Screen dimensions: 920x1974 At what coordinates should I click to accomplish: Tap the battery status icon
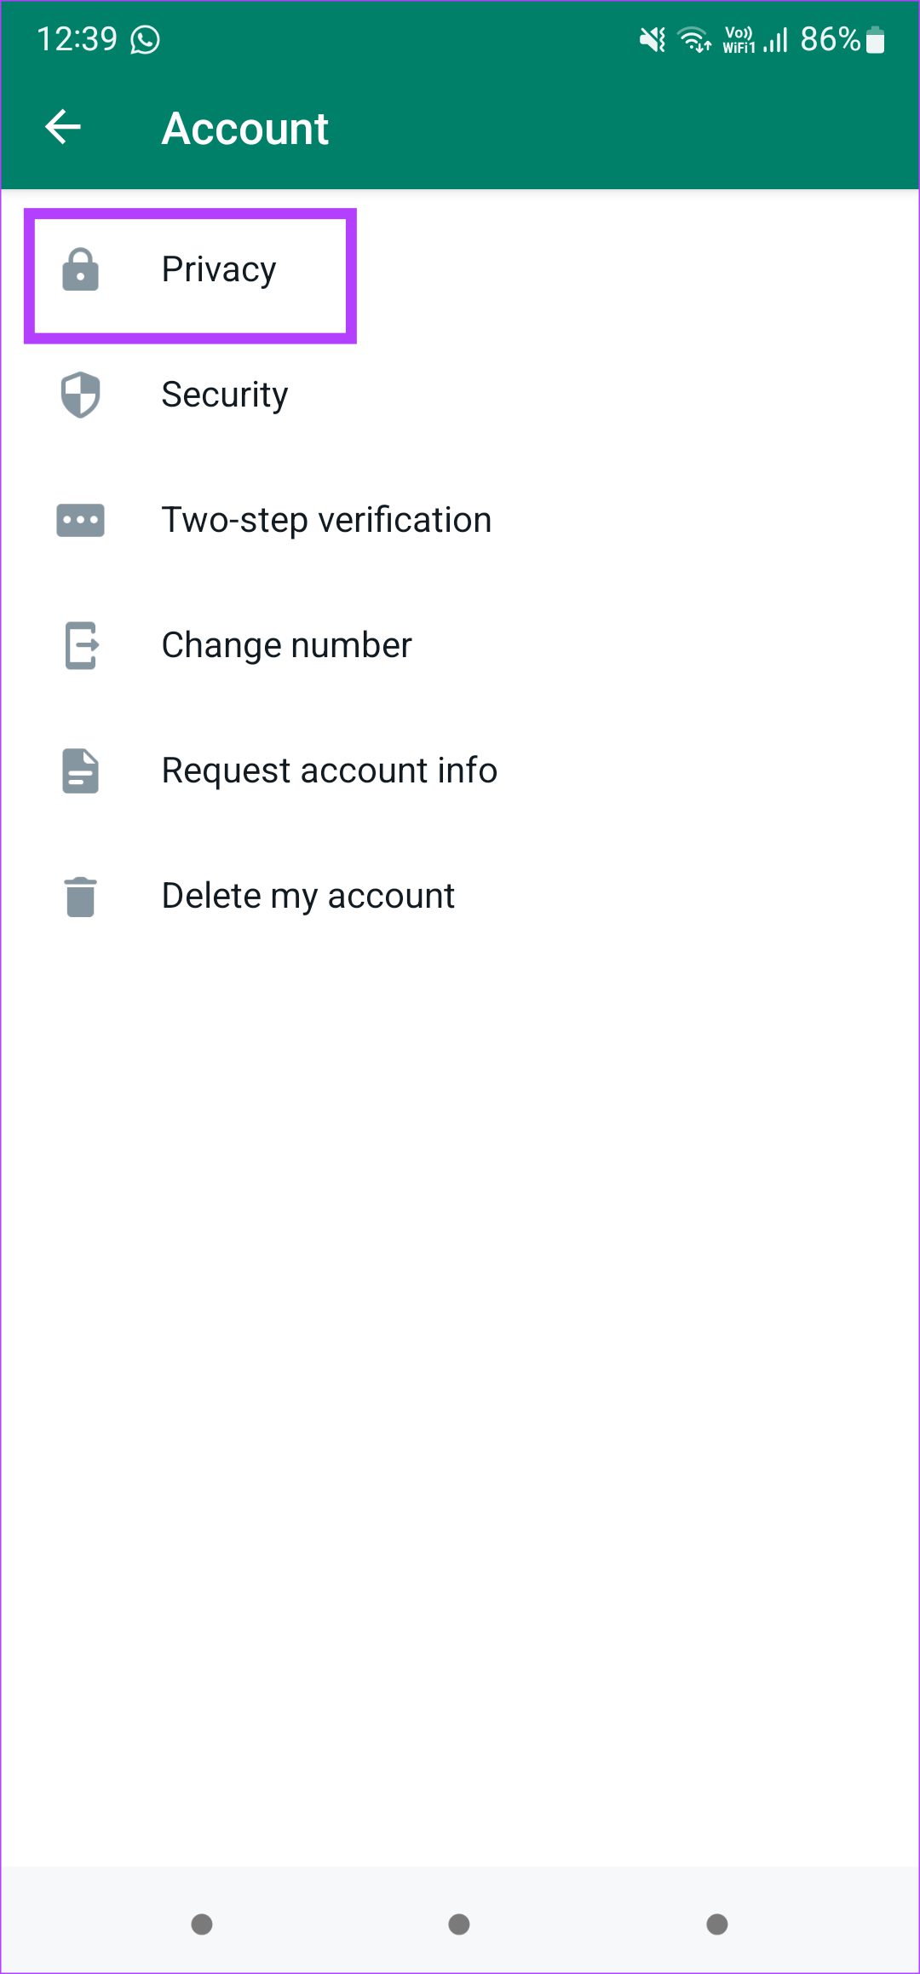[x=875, y=40]
